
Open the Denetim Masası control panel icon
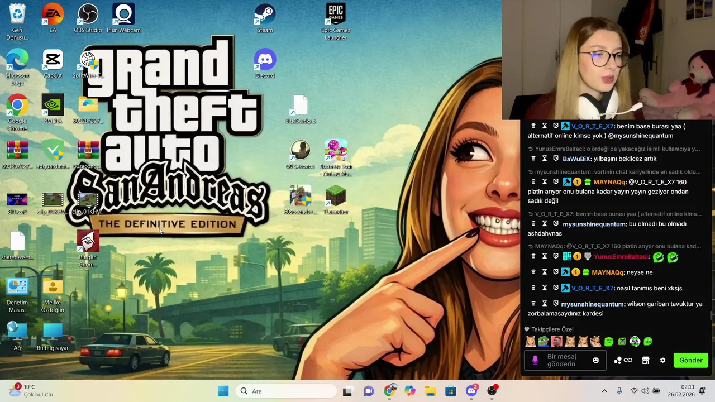coord(17,295)
